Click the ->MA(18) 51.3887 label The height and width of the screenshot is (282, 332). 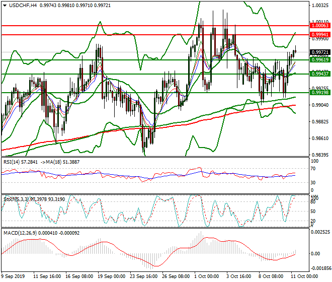pos(59,162)
